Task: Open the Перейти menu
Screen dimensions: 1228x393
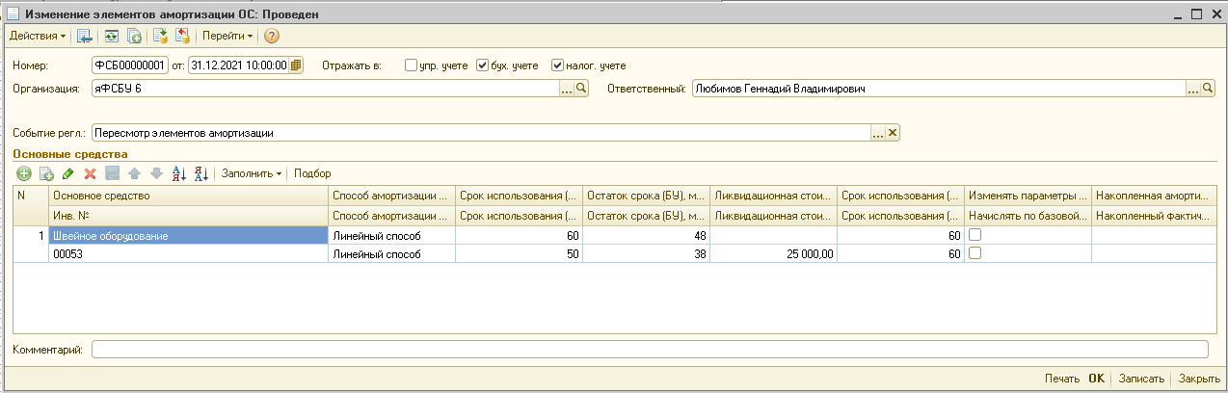Action: (227, 36)
